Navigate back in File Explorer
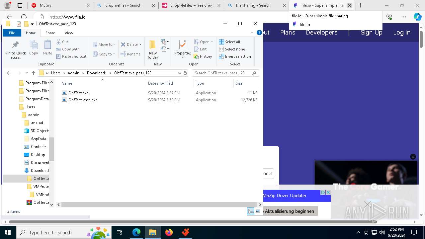The height and width of the screenshot is (239, 425). [9, 73]
